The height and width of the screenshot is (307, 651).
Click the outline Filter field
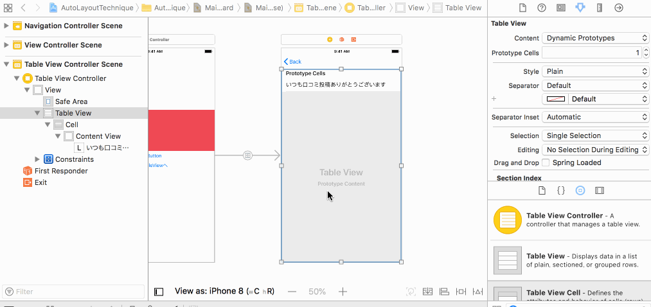click(x=73, y=292)
